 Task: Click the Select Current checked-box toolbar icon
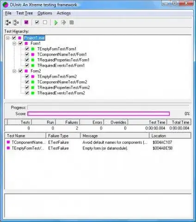37,22
